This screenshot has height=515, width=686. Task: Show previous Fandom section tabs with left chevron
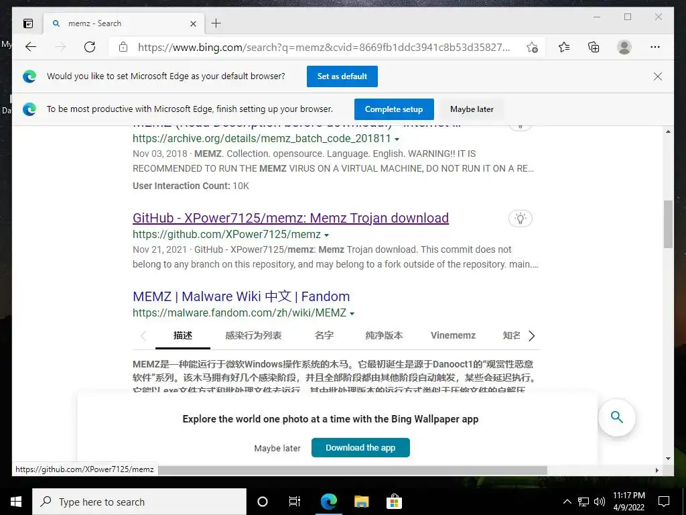(x=143, y=336)
